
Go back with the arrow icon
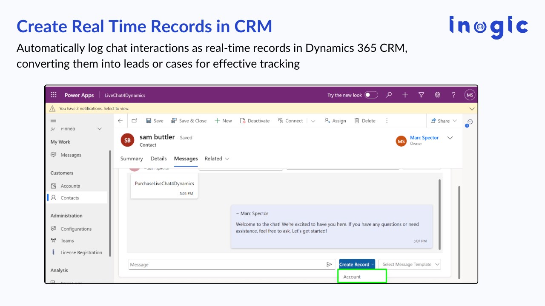click(x=120, y=121)
